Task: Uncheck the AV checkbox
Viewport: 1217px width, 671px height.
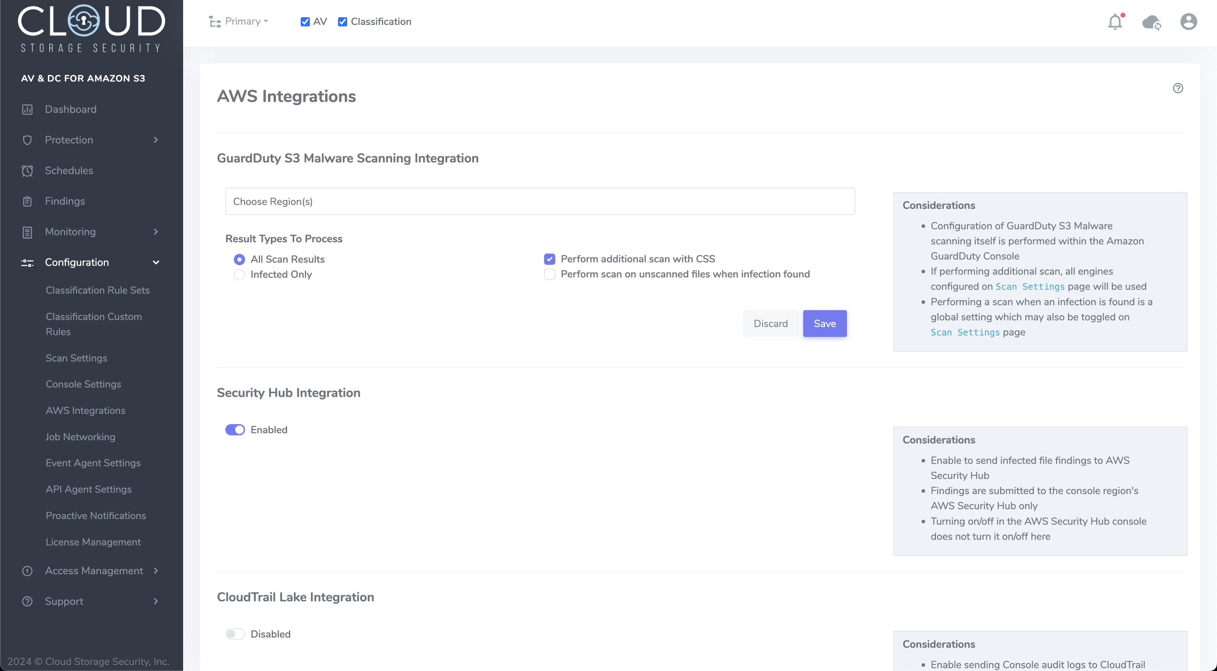Action: pos(305,22)
